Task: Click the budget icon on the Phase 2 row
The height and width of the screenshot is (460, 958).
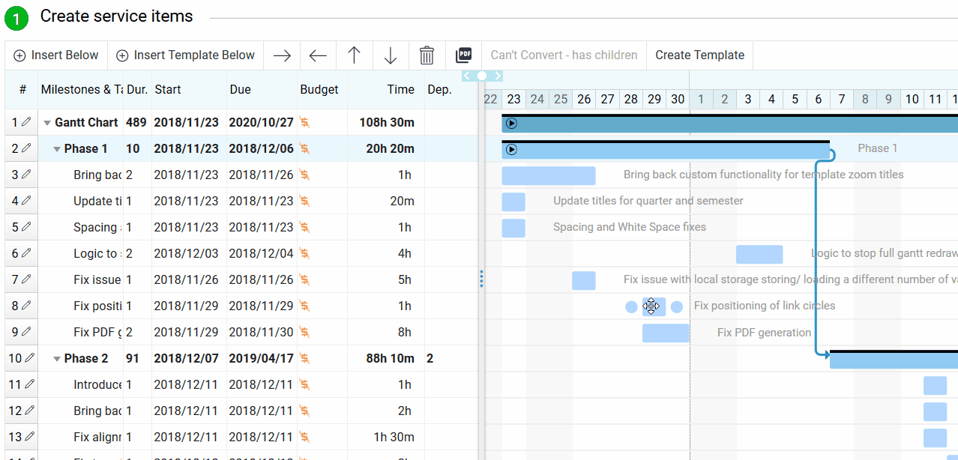Action: [x=304, y=358]
